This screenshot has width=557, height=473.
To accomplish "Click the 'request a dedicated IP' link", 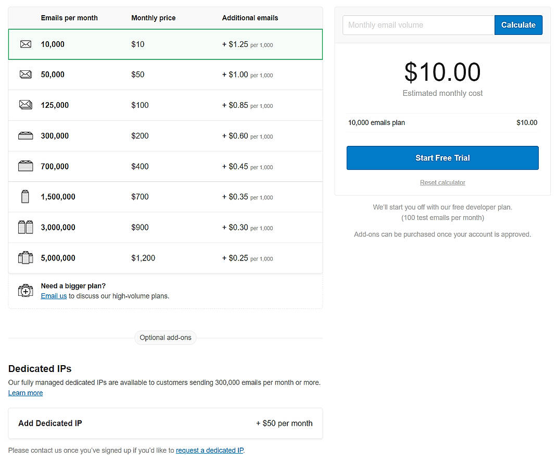I will [x=209, y=450].
